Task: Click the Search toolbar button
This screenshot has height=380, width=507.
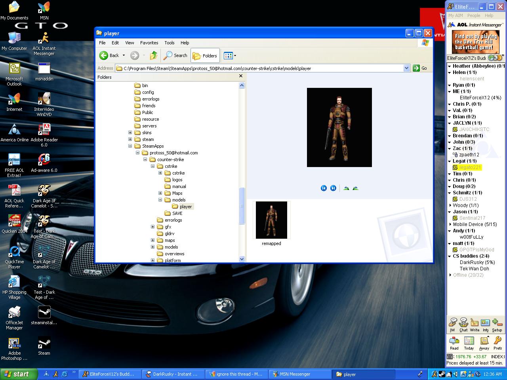Action: click(x=175, y=55)
